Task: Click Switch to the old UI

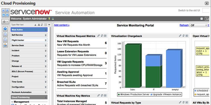Action: (189, 10)
